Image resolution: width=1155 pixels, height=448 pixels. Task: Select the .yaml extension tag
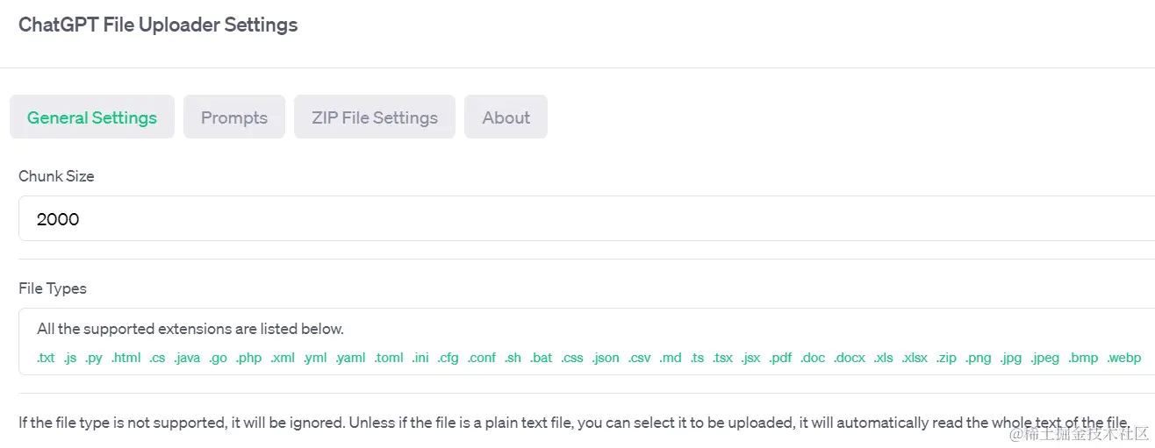[350, 358]
